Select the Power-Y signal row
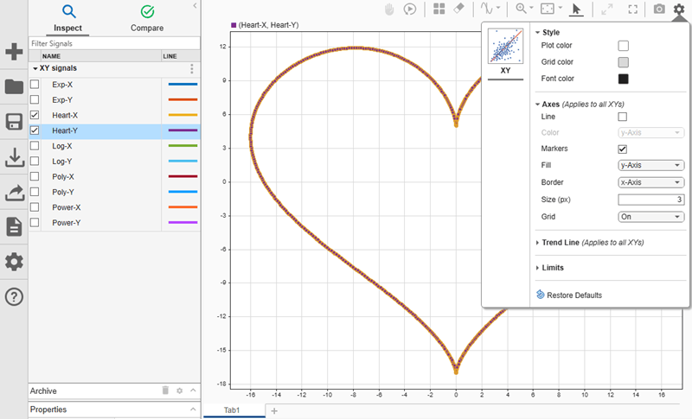The height and width of the screenshot is (419, 692). (x=114, y=223)
